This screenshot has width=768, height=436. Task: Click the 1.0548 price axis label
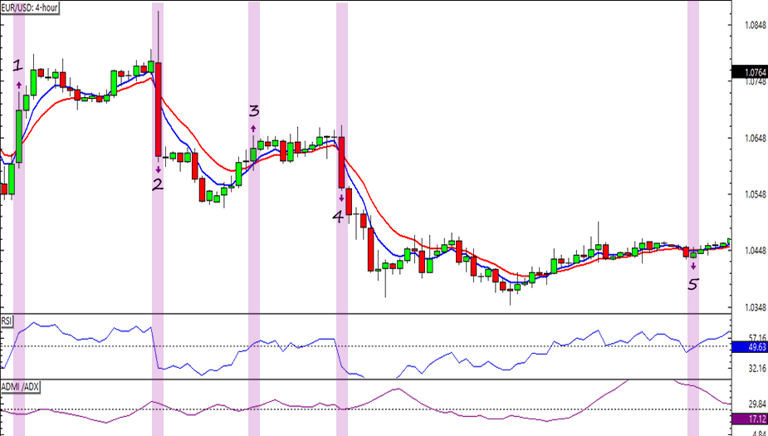(x=755, y=195)
